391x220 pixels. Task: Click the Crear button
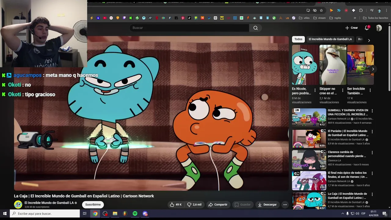[351, 28]
